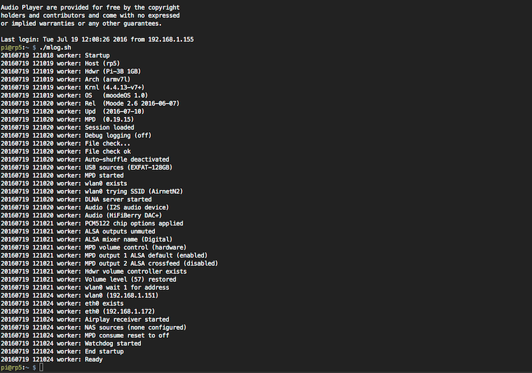
Task: Click the Rel (Moode 2.6 2016-06-07) line
Action: click(90, 104)
